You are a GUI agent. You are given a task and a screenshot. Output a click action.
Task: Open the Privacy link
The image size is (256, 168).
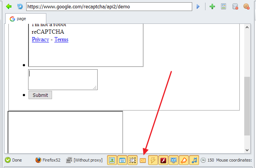coord(41,39)
